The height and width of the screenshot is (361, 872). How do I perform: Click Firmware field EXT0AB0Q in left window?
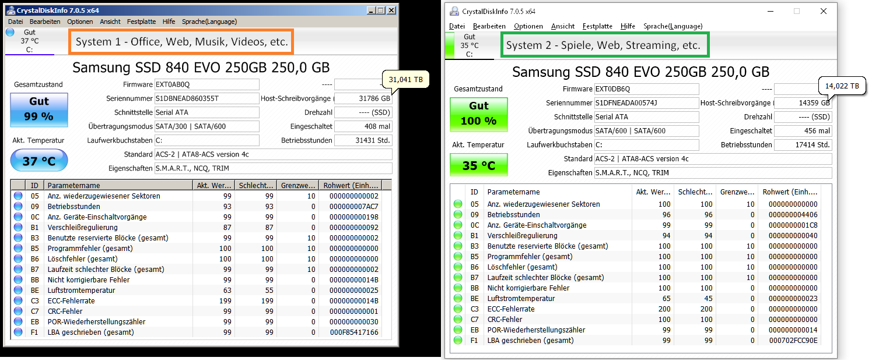click(x=207, y=84)
